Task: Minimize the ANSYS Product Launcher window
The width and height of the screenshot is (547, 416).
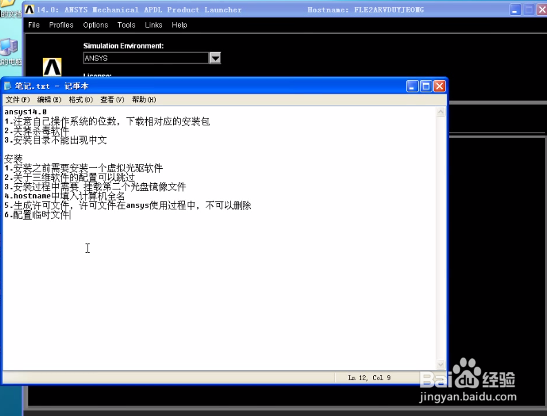Action: coord(515,10)
